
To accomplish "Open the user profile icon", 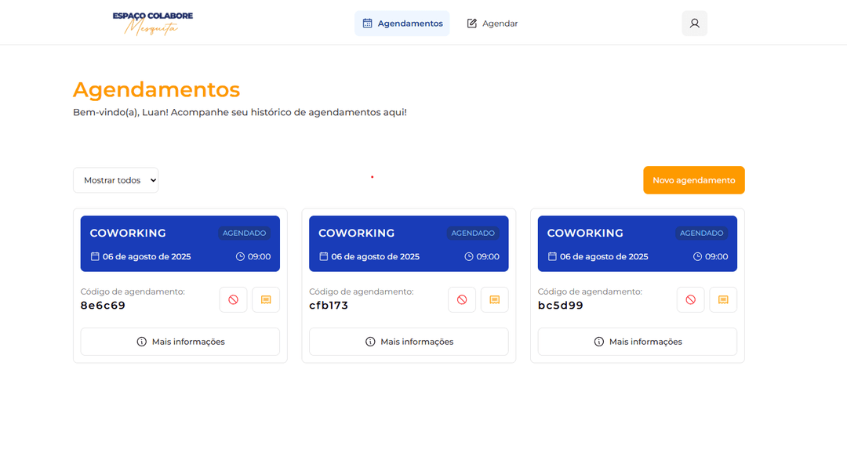I will click(694, 24).
